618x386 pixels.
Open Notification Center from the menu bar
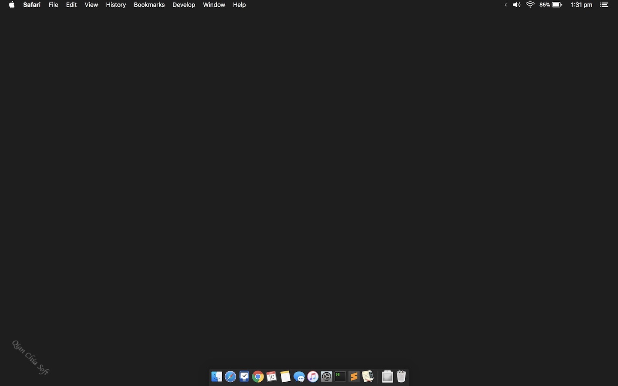click(604, 5)
